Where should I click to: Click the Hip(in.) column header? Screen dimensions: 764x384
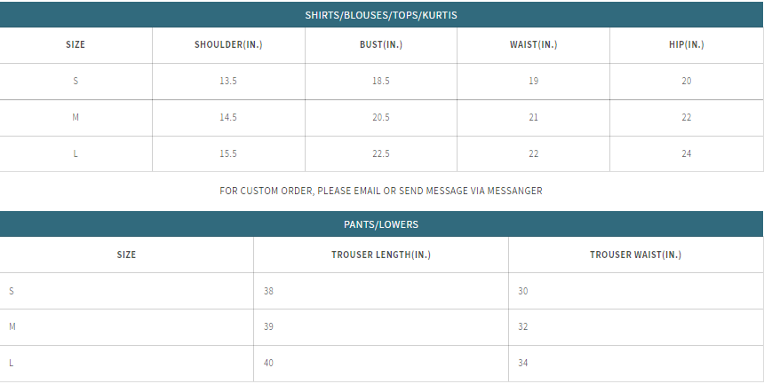coord(686,45)
